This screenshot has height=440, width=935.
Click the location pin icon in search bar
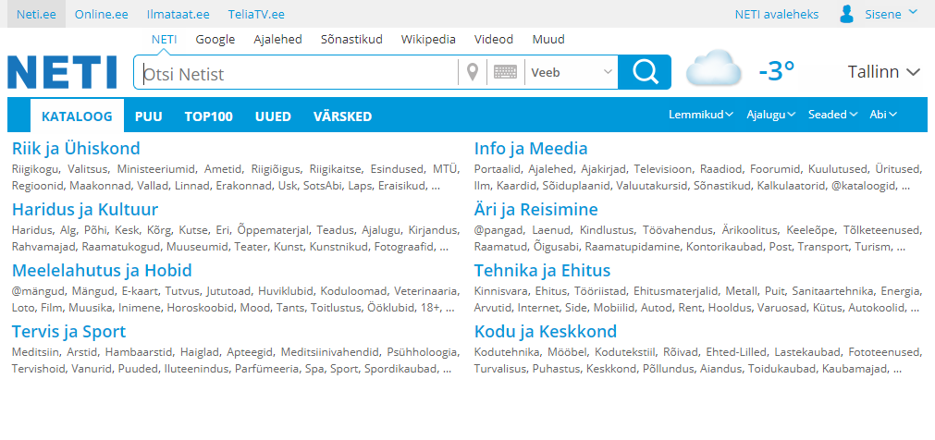[473, 73]
